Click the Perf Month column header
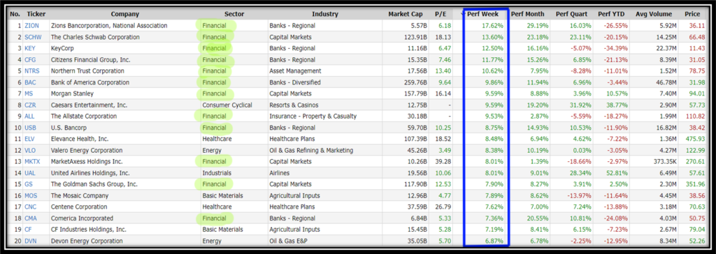716x254 pixels. (x=527, y=14)
